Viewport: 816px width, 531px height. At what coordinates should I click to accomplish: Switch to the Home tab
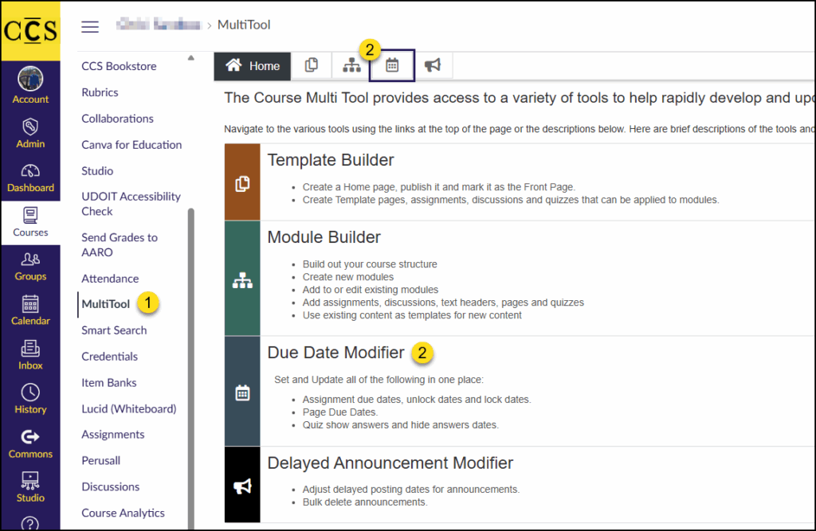(x=252, y=66)
